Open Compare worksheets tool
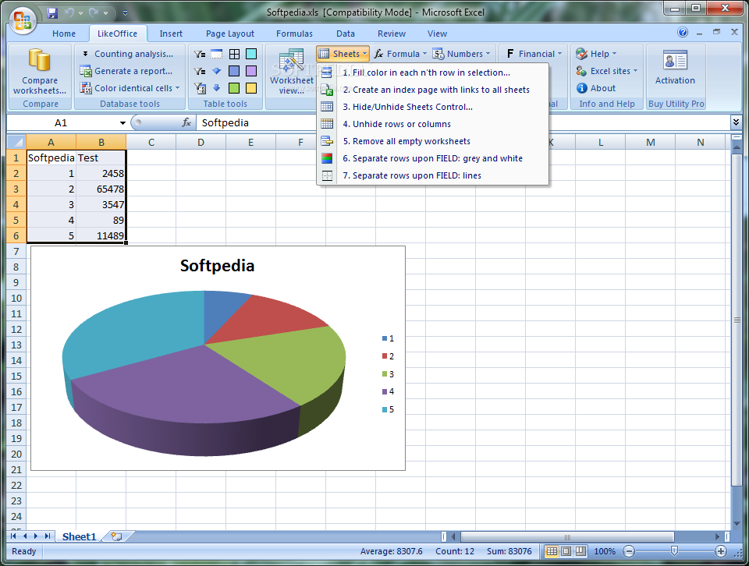The height and width of the screenshot is (566, 749). (40, 72)
